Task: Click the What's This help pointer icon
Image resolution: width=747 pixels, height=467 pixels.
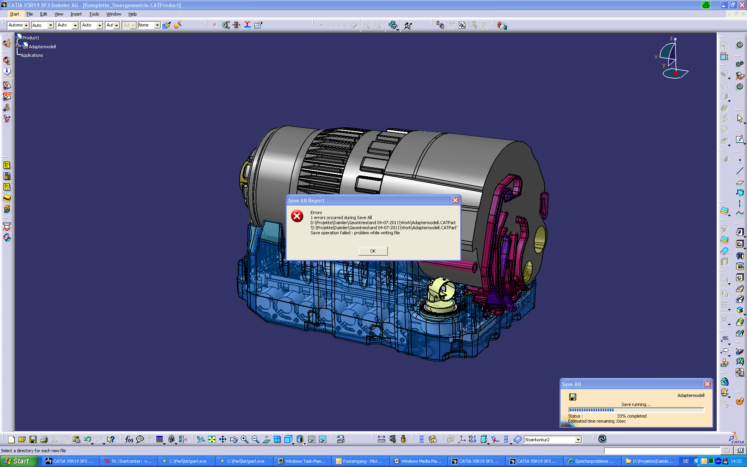Action: pyautogui.click(x=111, y=439)
